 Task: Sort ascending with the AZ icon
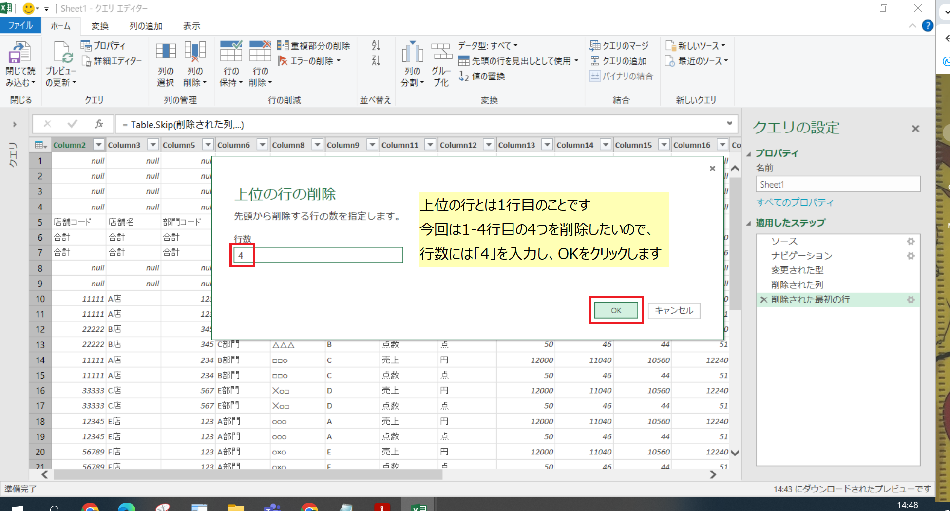(x=375, y=45)
